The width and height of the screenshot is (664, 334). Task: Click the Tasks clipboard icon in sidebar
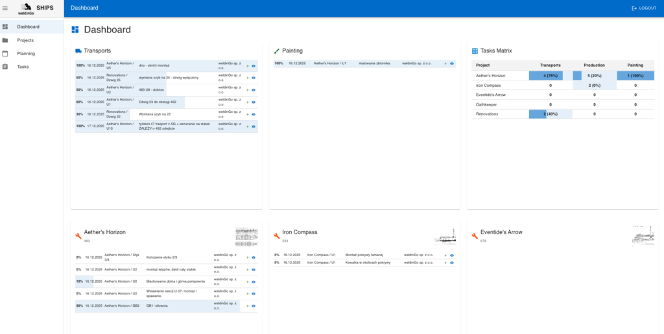[x=5, y=67]
